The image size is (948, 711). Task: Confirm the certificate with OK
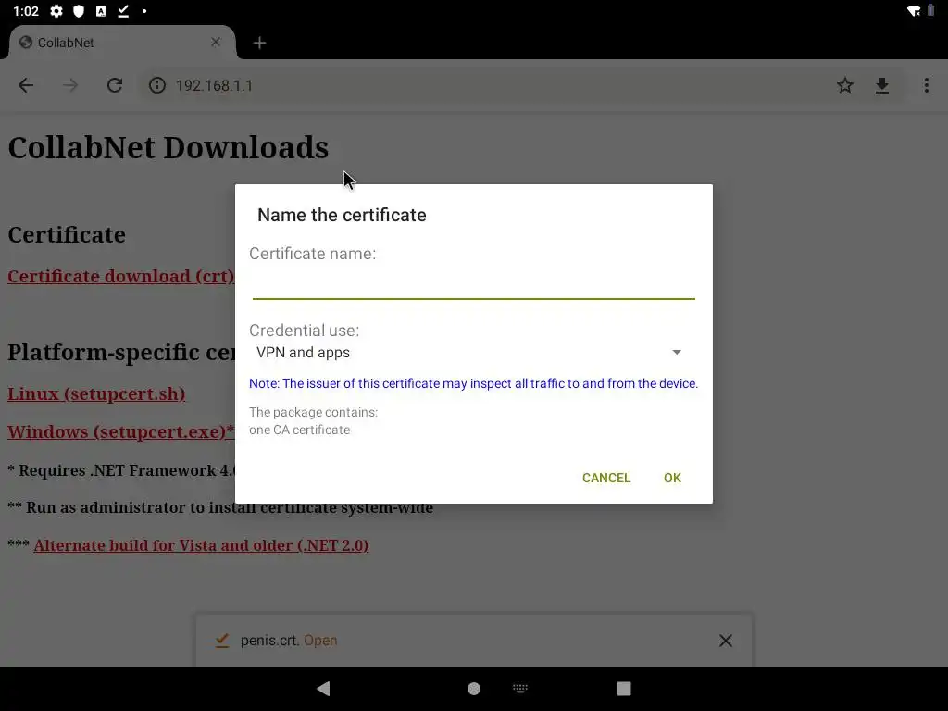point(672,478)
